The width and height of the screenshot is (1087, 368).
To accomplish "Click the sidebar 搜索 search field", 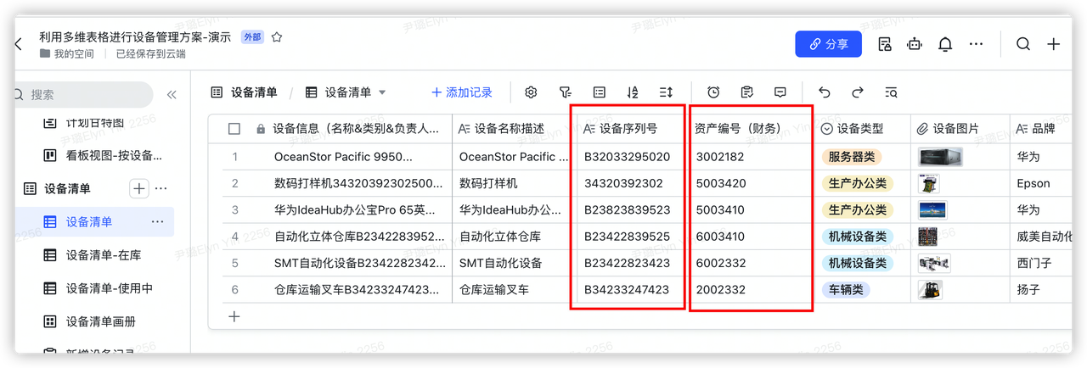I will (x=85, y=95).
